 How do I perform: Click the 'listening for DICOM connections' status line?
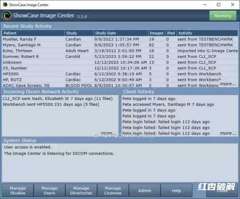coord(59,153)
